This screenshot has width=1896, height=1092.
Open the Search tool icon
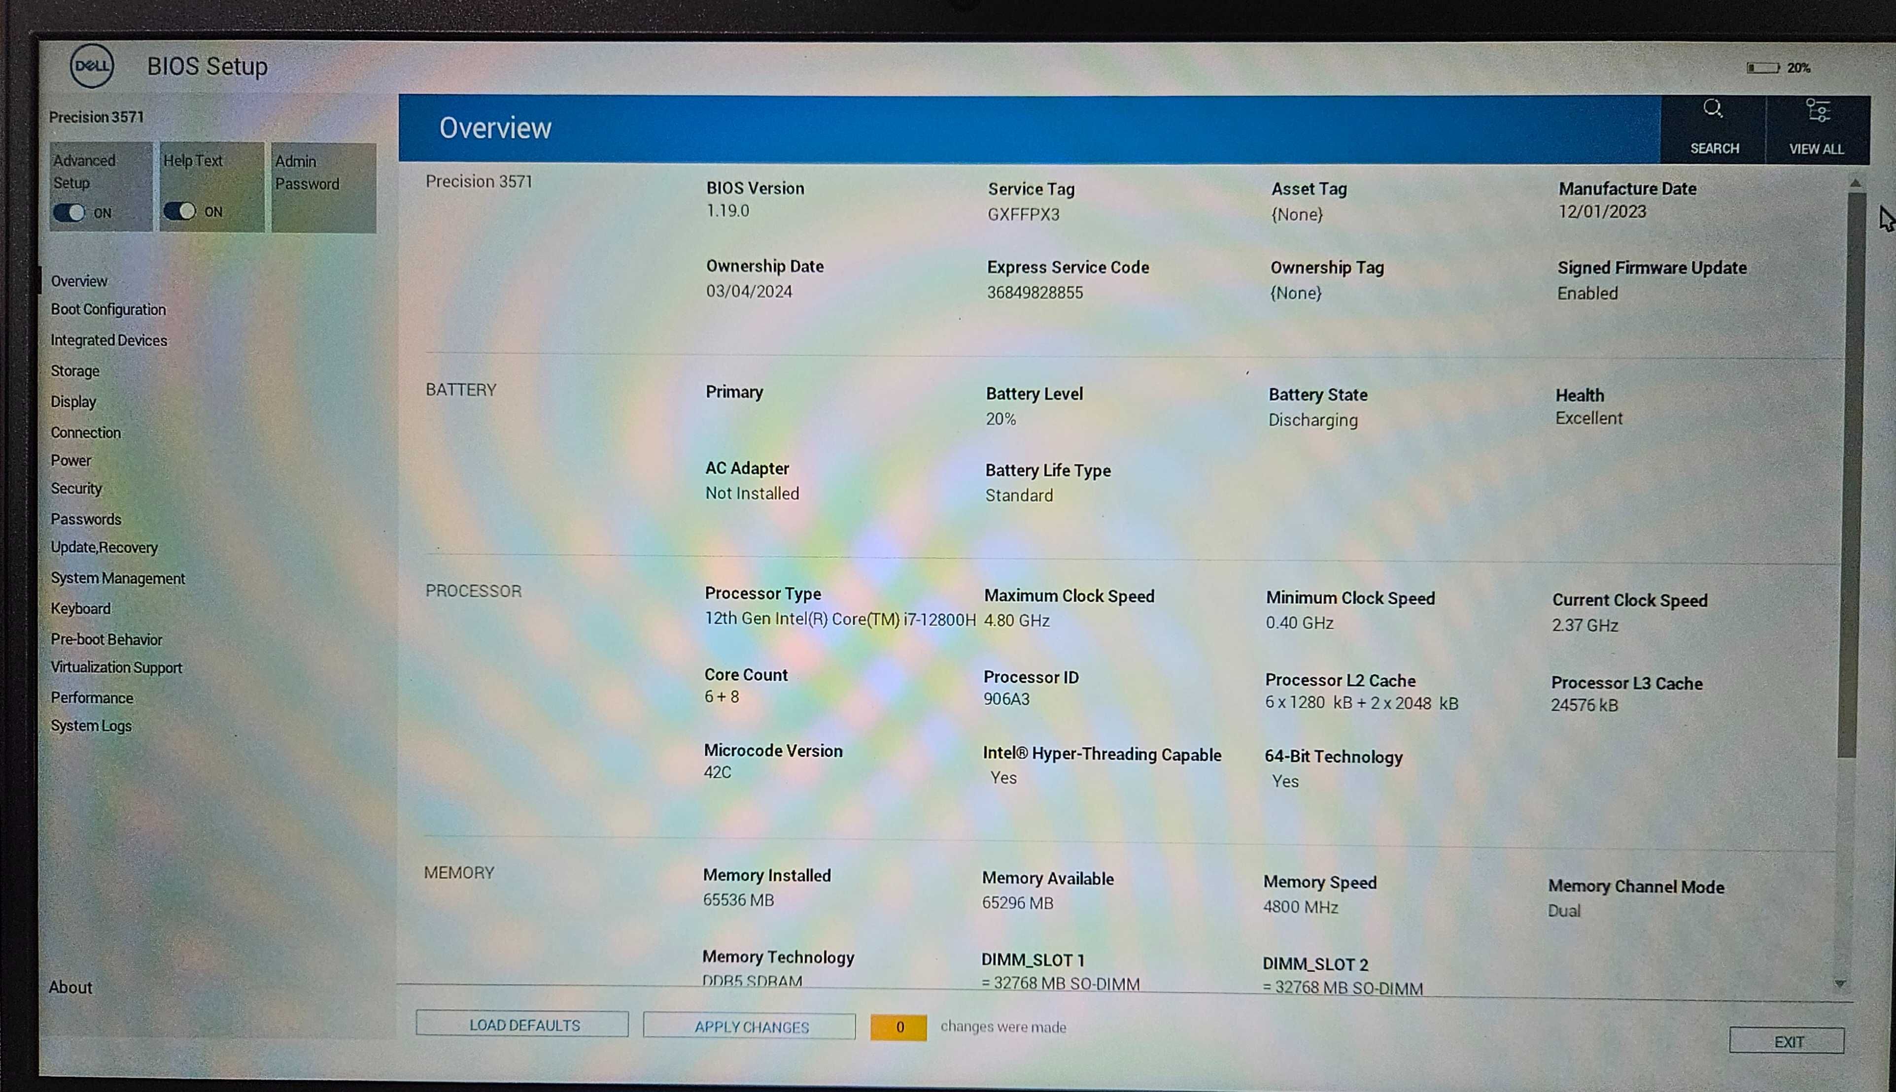[1713, 109]
